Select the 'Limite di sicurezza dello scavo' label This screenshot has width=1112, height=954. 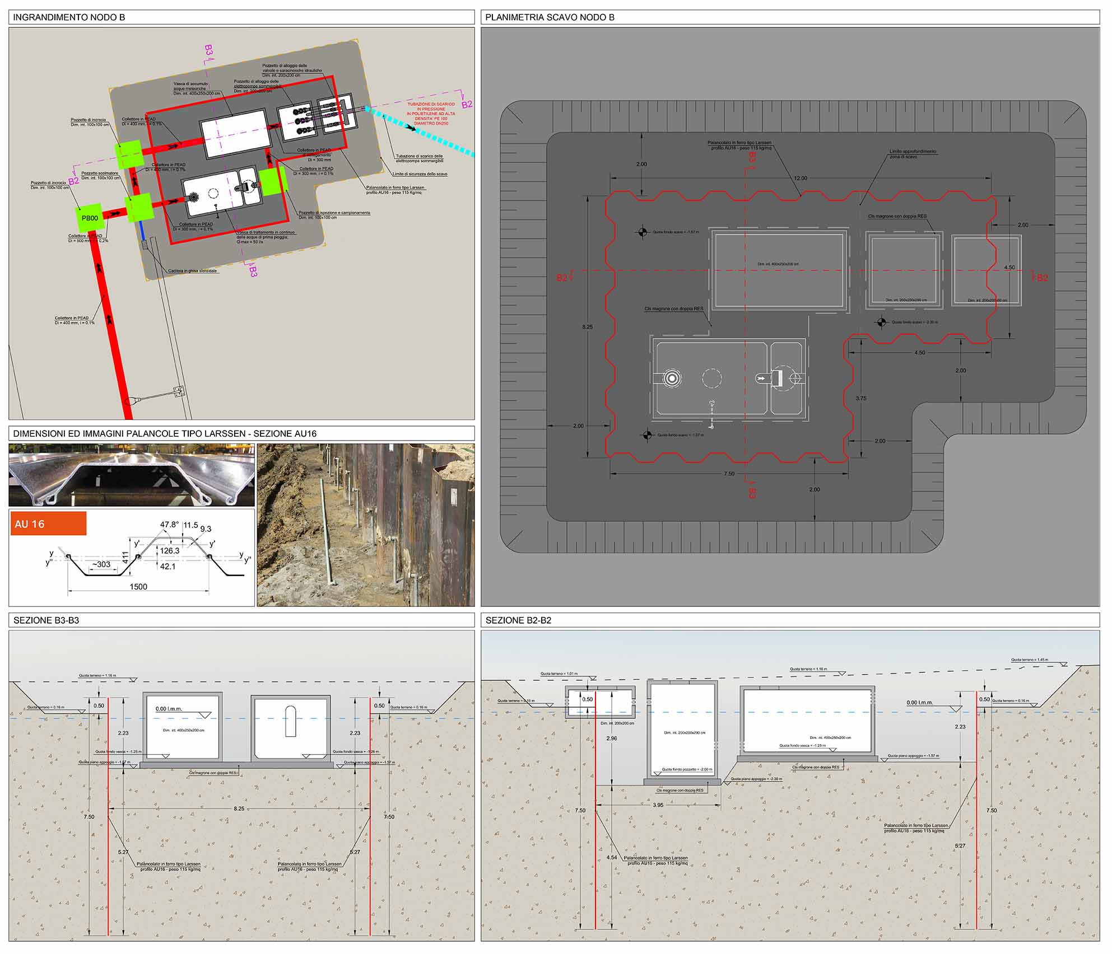point(420,174)
